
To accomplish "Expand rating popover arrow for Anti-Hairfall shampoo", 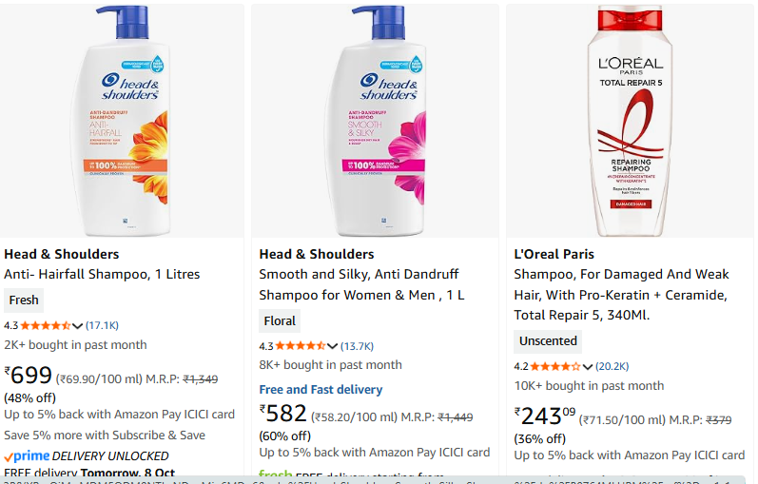I will pos(76,325).
